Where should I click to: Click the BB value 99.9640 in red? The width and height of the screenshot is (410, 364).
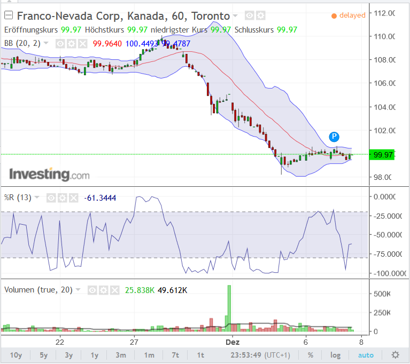107,44
